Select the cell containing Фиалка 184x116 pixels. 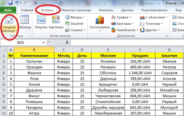point(34,73)
